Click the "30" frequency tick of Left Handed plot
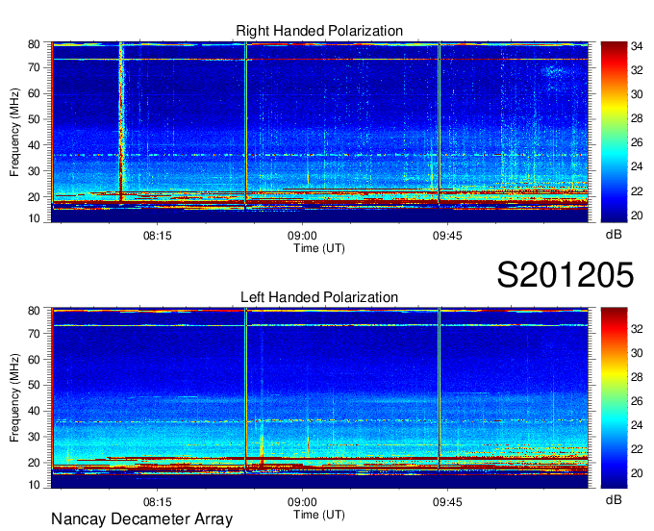Viewport: 654px width, 531px height. pyautogui.click(x=34, y=437)
